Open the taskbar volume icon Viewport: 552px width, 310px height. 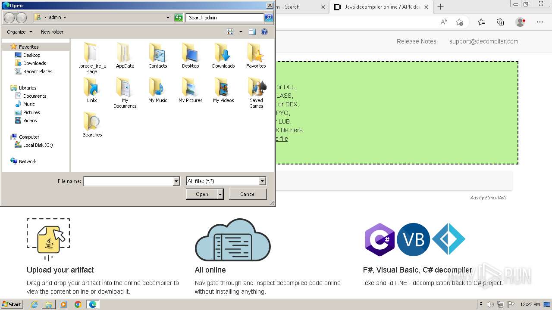pyautogui.click(x=490, y=304)
